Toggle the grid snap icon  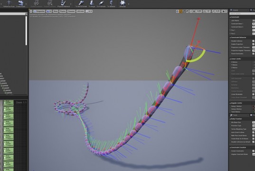click(194, 11)
